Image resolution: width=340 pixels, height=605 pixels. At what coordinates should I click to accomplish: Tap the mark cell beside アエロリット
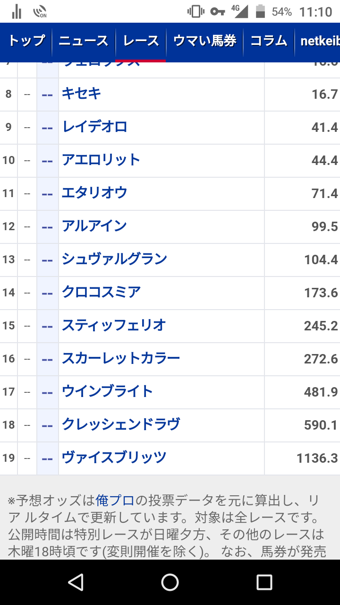coord(47,161)
